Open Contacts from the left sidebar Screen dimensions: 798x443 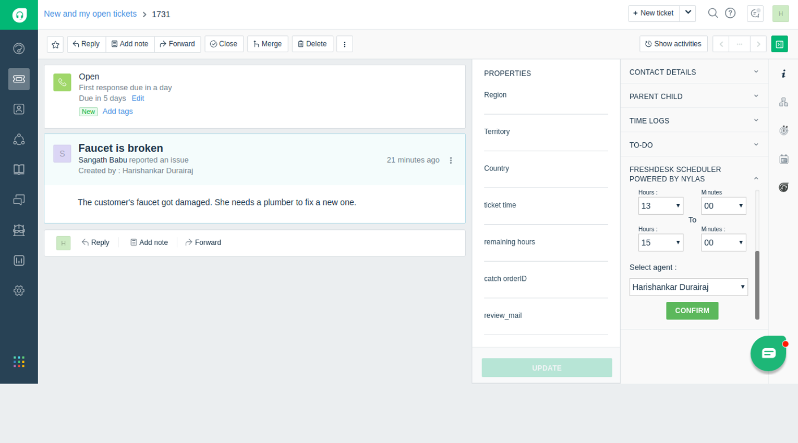(19, 109)
